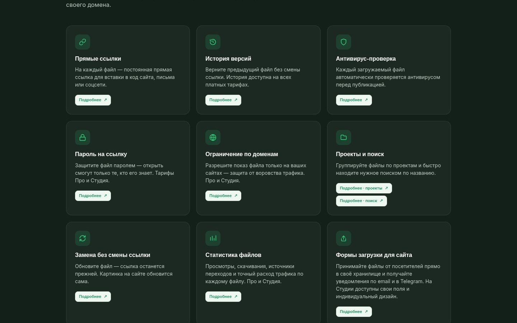Open Подробнее under Прямые ссылки
Viewport: 517px width, 323px height.
click(93, 100)
